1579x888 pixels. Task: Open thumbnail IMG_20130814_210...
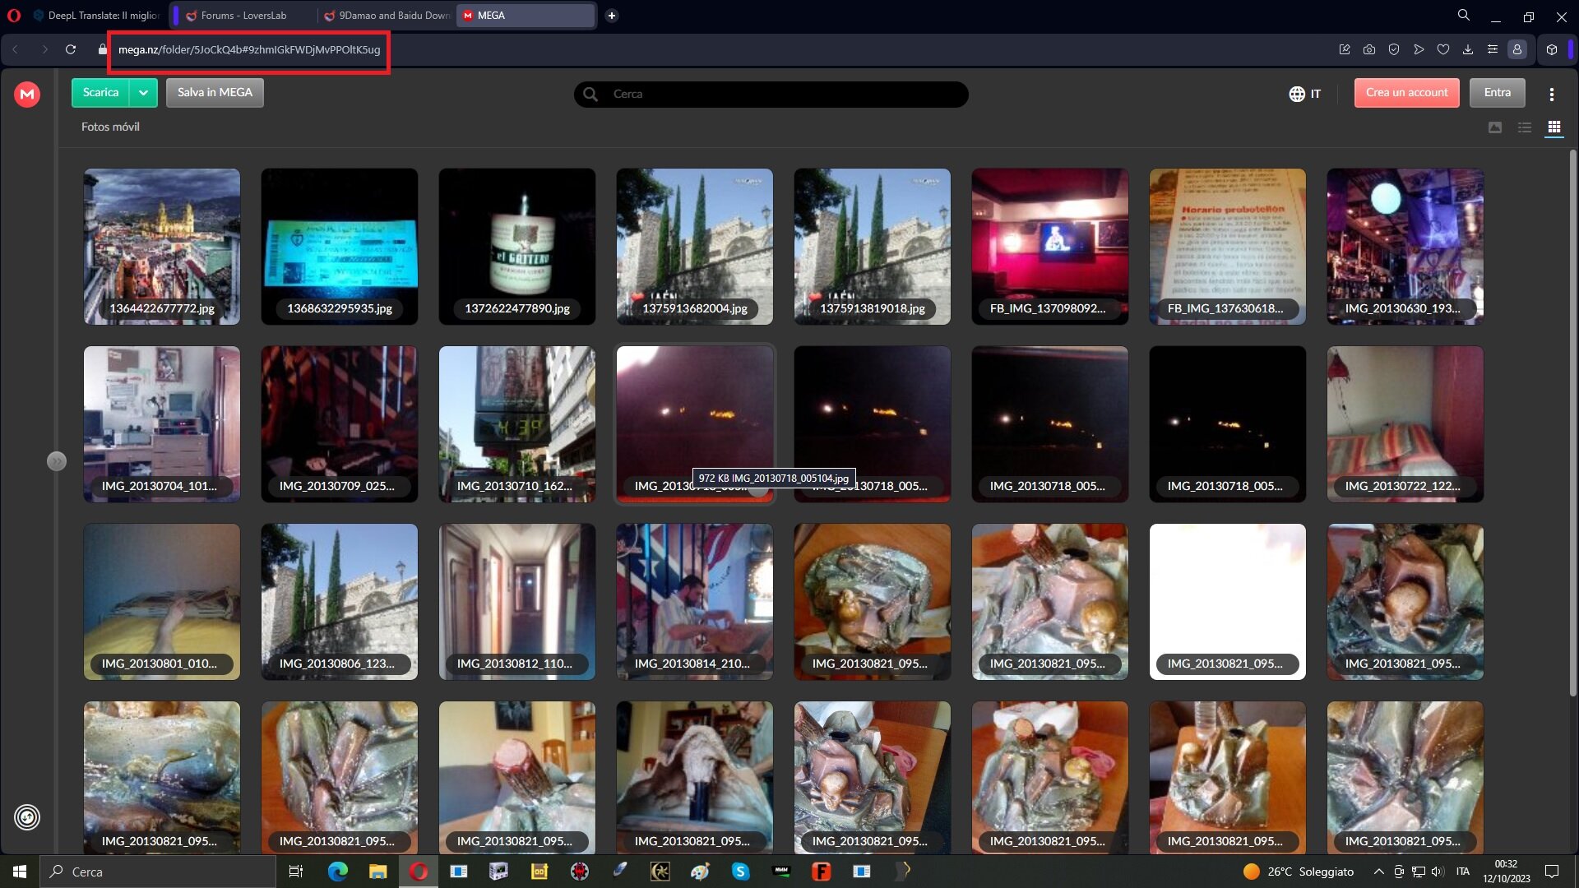coord(695,602)
